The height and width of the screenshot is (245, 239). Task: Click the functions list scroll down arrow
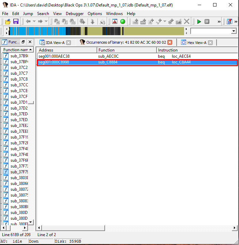coord(31,222)
